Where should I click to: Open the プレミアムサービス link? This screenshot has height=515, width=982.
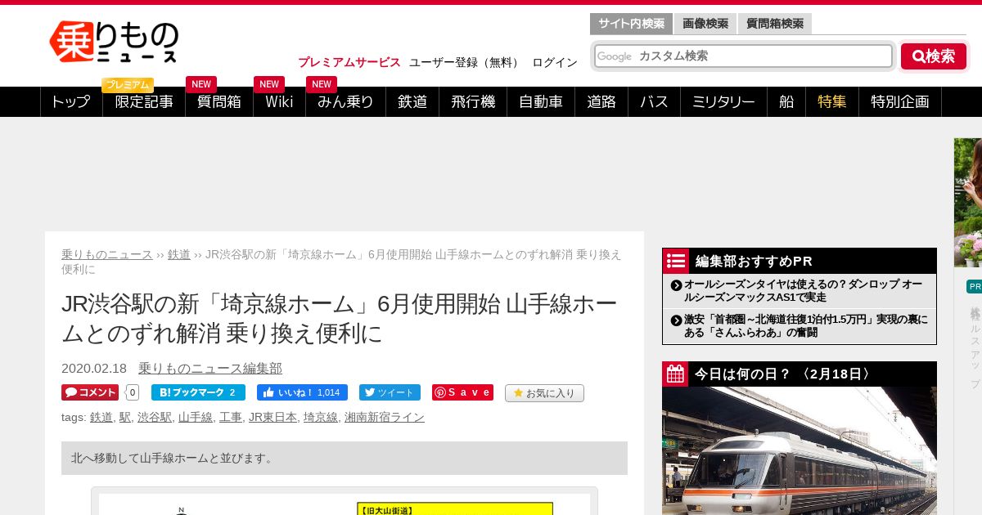tap(349, 62)
